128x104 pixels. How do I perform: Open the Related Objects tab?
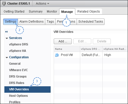coord(89,12)
